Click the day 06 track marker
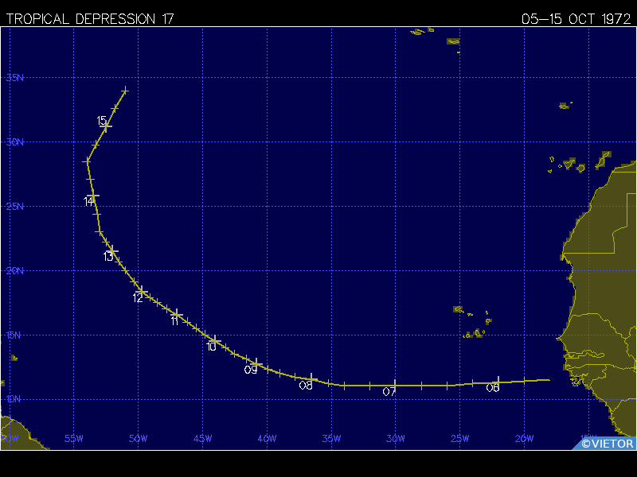637x477 pixels. click(498, 382)
